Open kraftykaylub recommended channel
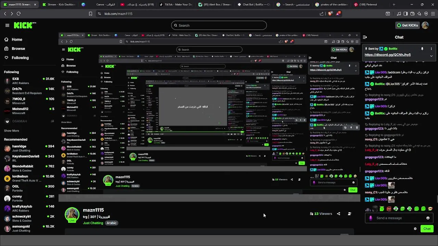Screen dimensions: 438x246 pyautogui.click(x=29, y=208)
